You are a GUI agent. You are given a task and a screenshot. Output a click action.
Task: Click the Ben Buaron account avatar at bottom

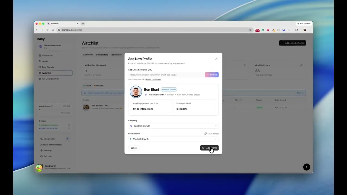pyautogui.click(x=39, y=168)
